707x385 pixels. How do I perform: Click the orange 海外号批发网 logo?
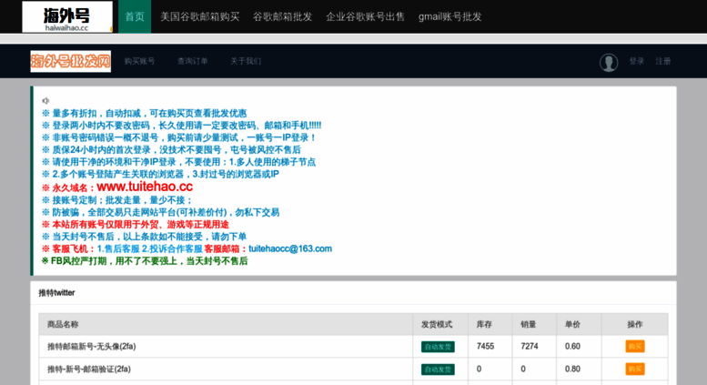(x=71, y=61)
